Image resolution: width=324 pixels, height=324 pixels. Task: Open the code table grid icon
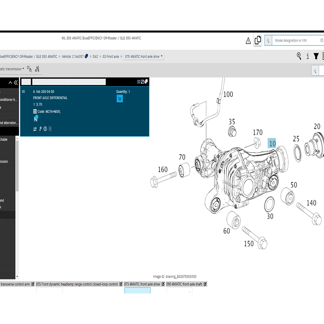(x=35, y=111)
